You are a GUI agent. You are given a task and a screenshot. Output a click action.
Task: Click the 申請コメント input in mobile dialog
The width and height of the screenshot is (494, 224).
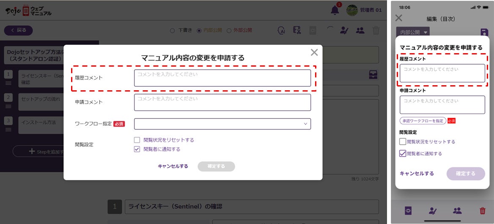(442, 105)
